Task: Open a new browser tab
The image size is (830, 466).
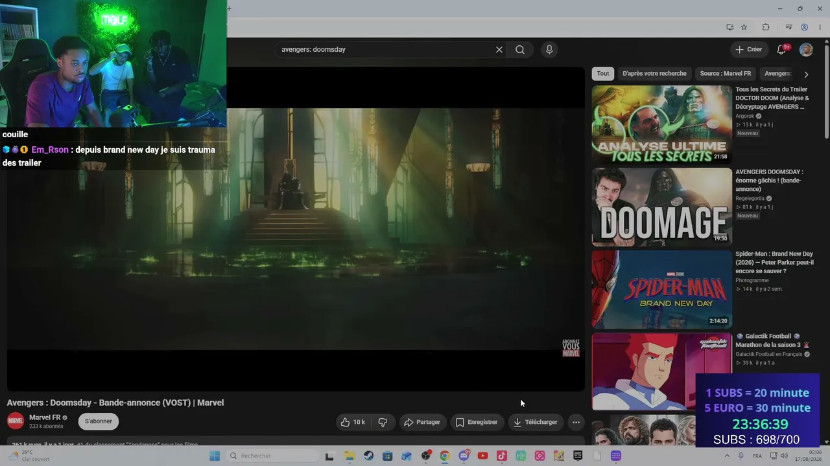Action: 229,8
